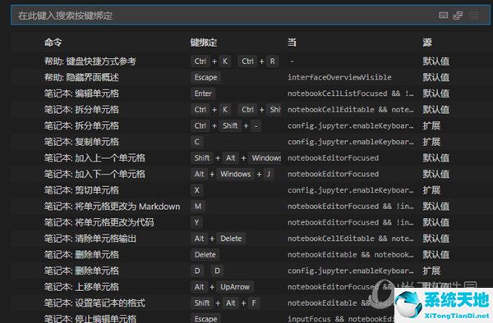Click the inputFocus && notebookEd when clause
Image resolution: width=493 pixels, height=323 pixels.
tap(341, 319)
